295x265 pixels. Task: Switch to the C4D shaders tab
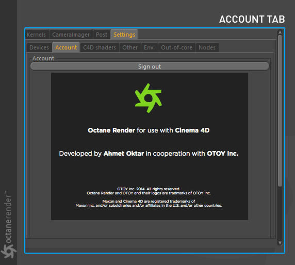pyautogui.click(x=100, y=47)
